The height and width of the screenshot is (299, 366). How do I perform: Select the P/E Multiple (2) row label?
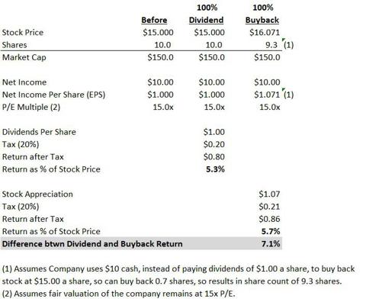(31, 107)
